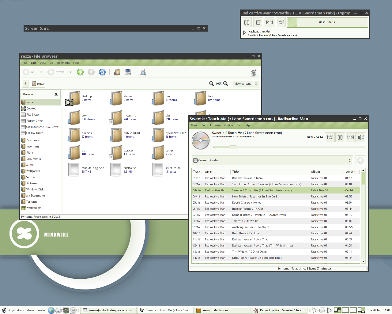Skip to previous track in Pygmy

tap(269, 22)
